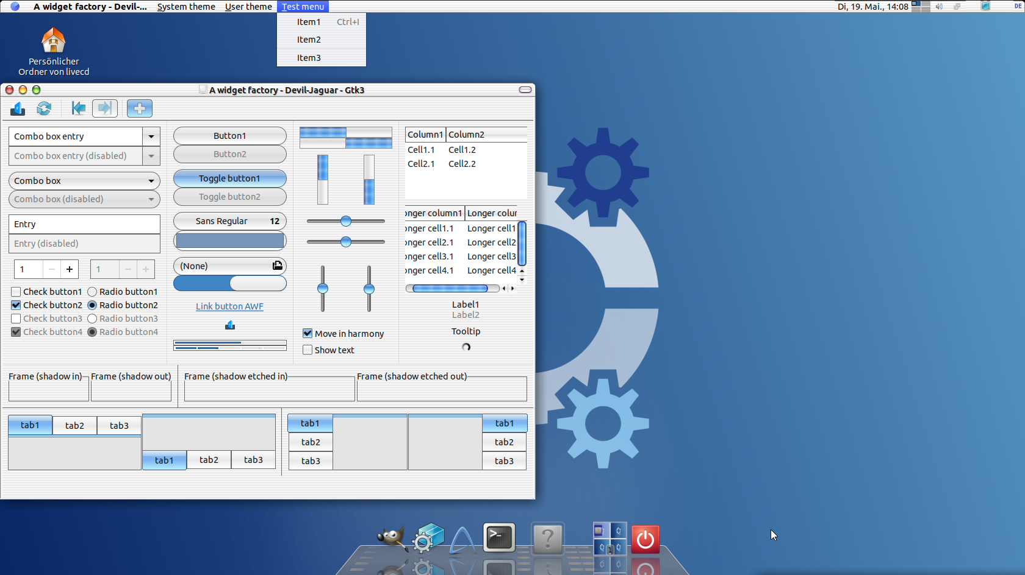1025x575 pixels.
Task: Launch GIMP from the dock
Action: coord(391,538)
